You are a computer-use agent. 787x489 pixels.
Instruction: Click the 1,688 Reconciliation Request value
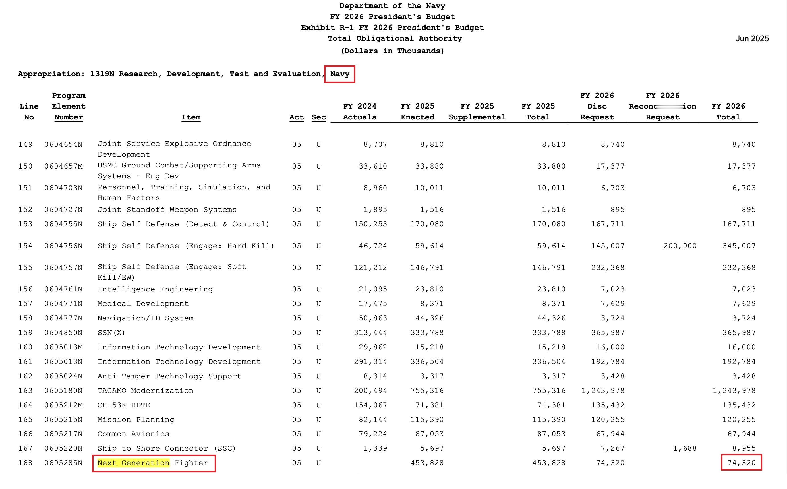pyautogui.click(x=685, y=449)
